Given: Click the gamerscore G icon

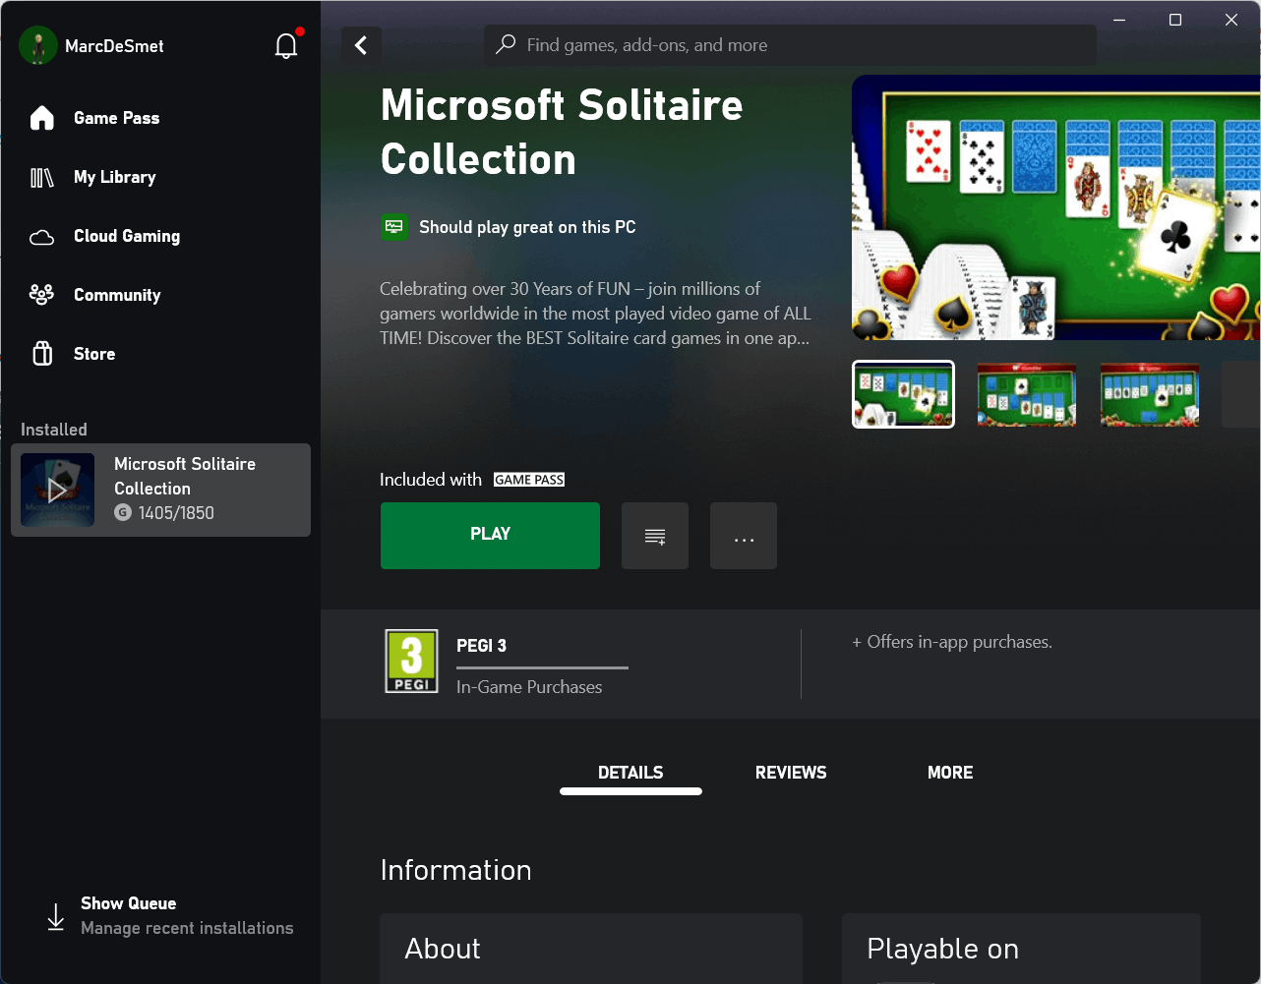Looking at the screenshot, I should pos(123,512).
